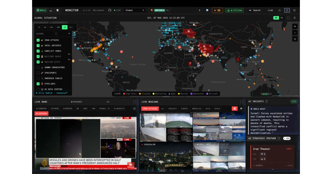This screenshot has height=174, width=332.
Task: Select the CNBC news channel
Action: point(85,109)
